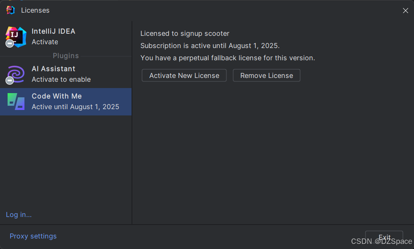Click the Plugins section header
This screenshot has width=414, height=249.
click(x=66, y=56)
